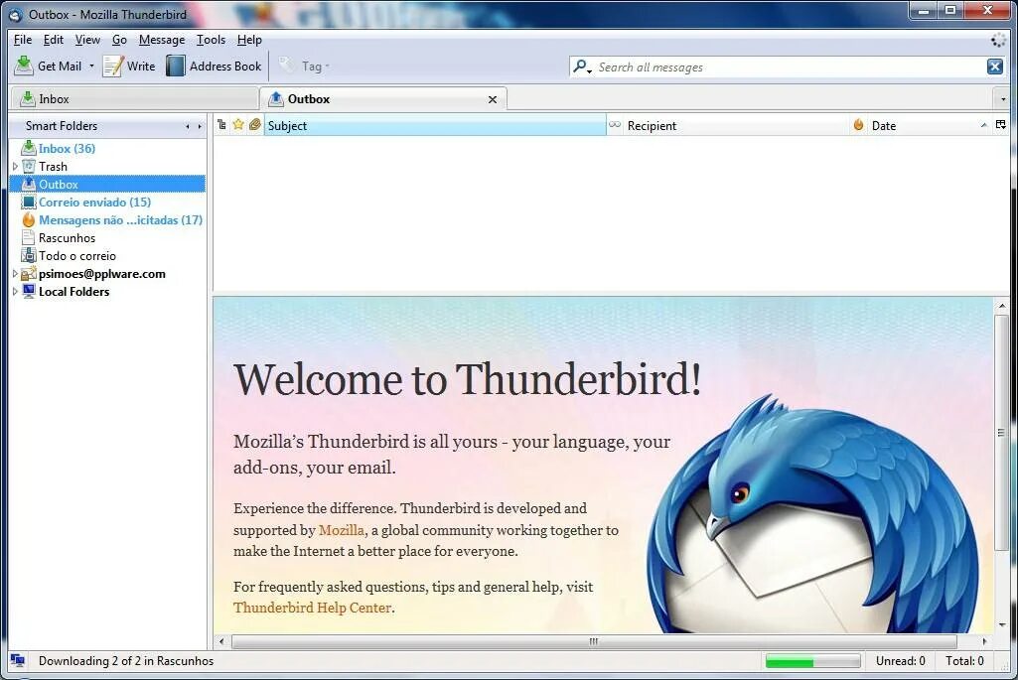The height and width of the screenshot is (680, 1018).
Task: Close the Outbox tab
Action: (493, 99)
